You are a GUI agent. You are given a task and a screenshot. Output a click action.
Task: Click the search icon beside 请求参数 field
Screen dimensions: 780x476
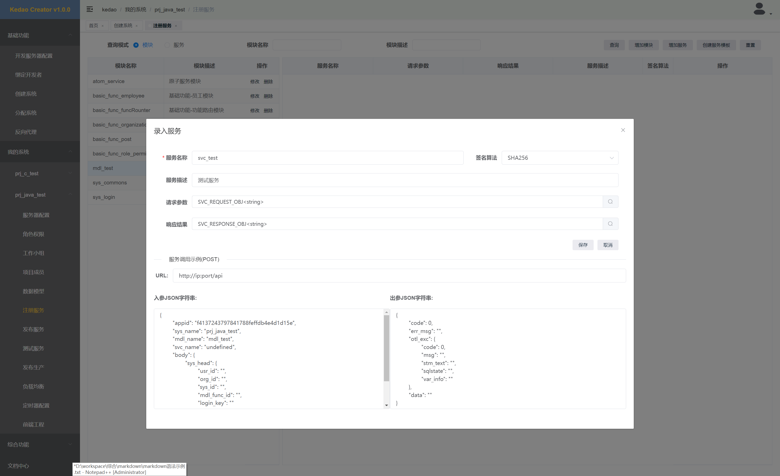pyautogui.click(x=610, y=202)
